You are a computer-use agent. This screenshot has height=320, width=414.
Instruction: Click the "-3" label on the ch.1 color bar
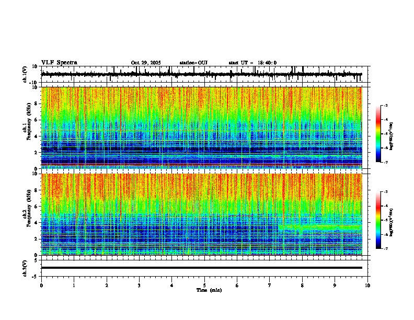coord(385,106)
